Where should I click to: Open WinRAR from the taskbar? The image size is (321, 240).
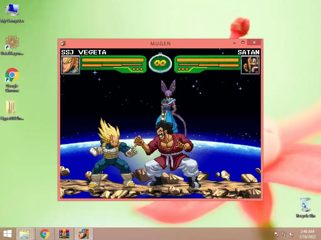[x=64, y=234]
